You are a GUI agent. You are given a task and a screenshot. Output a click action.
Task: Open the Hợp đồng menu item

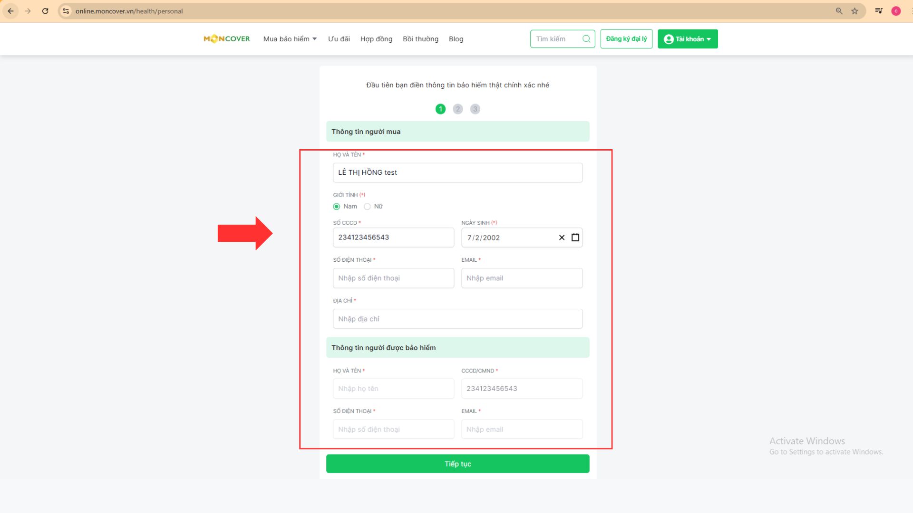coord(376,39)
